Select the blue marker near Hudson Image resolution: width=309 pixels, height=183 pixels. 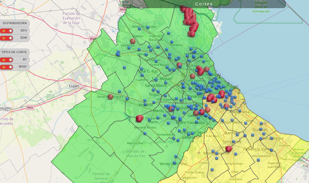click(x=271, y=150)
